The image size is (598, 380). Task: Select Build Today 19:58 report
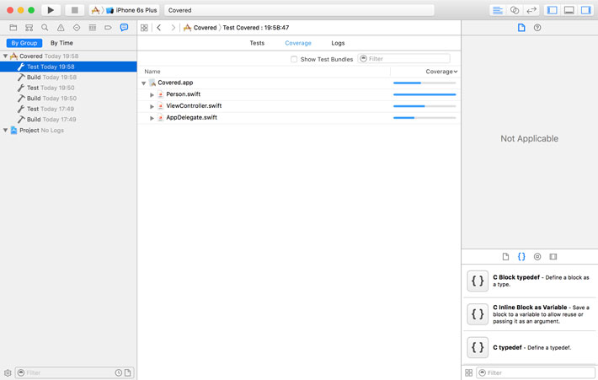point(69,77)
